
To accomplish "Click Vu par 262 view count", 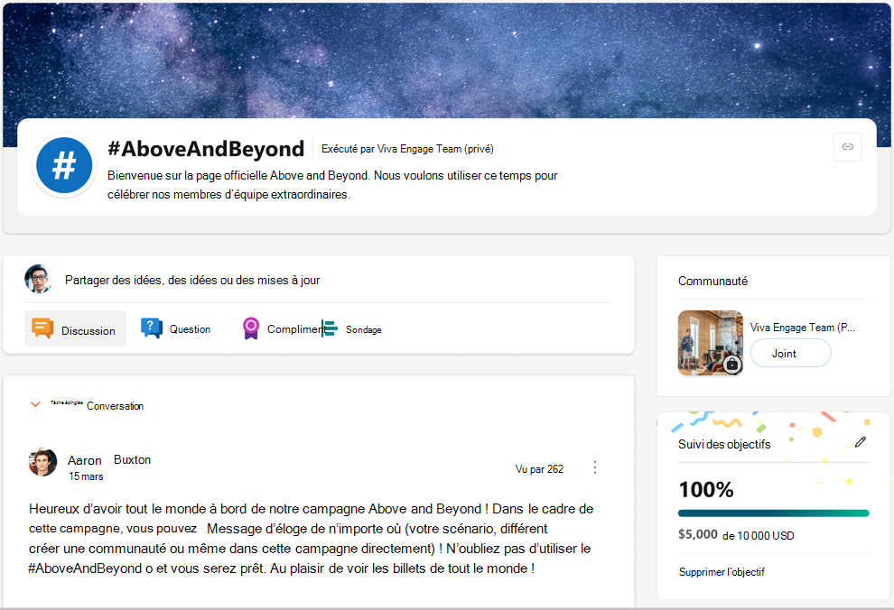I will coord(539,469).
